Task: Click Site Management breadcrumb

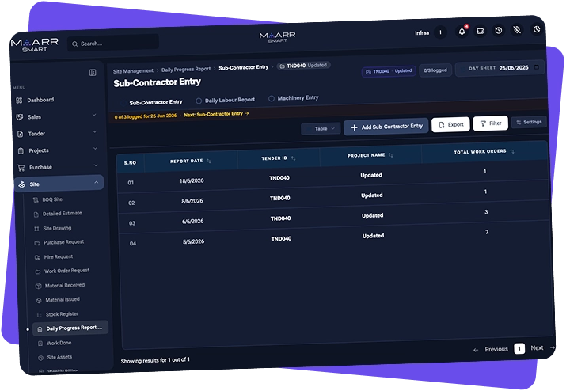Action: (133, 70)
